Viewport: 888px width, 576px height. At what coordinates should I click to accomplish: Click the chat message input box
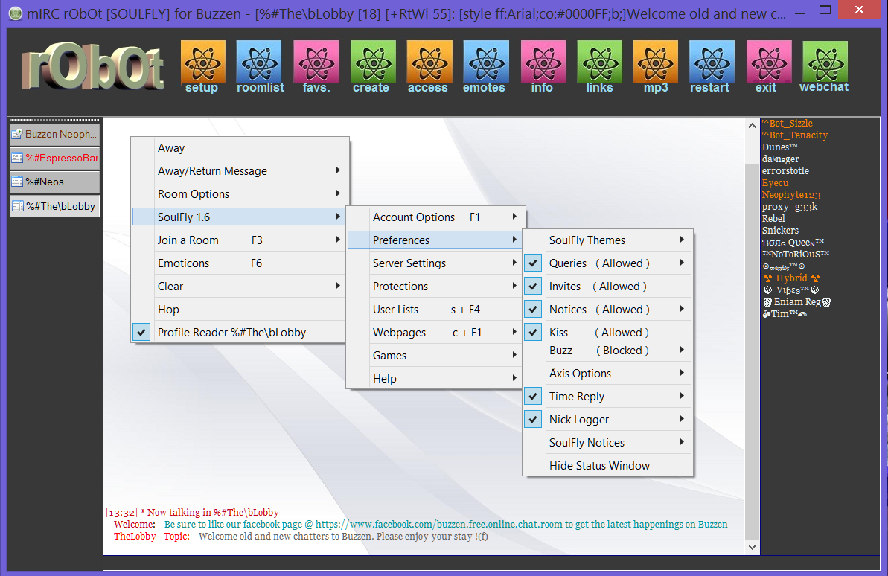click(491, 563)
